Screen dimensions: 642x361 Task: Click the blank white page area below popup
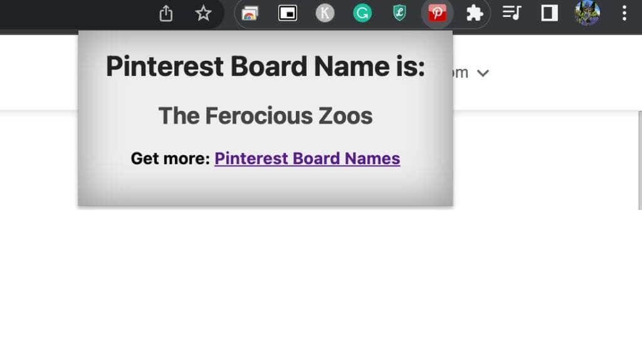click(x=313, y=282)
